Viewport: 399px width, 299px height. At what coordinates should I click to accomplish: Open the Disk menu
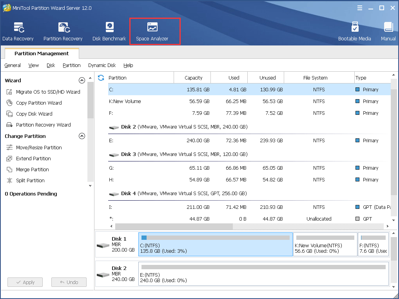51,65
